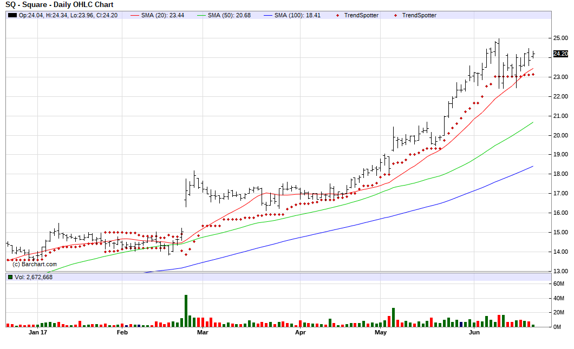Click the price bar peaking near 25.00 in June
The width and height of the screenshot is (574, 349).
pos(499,64)
